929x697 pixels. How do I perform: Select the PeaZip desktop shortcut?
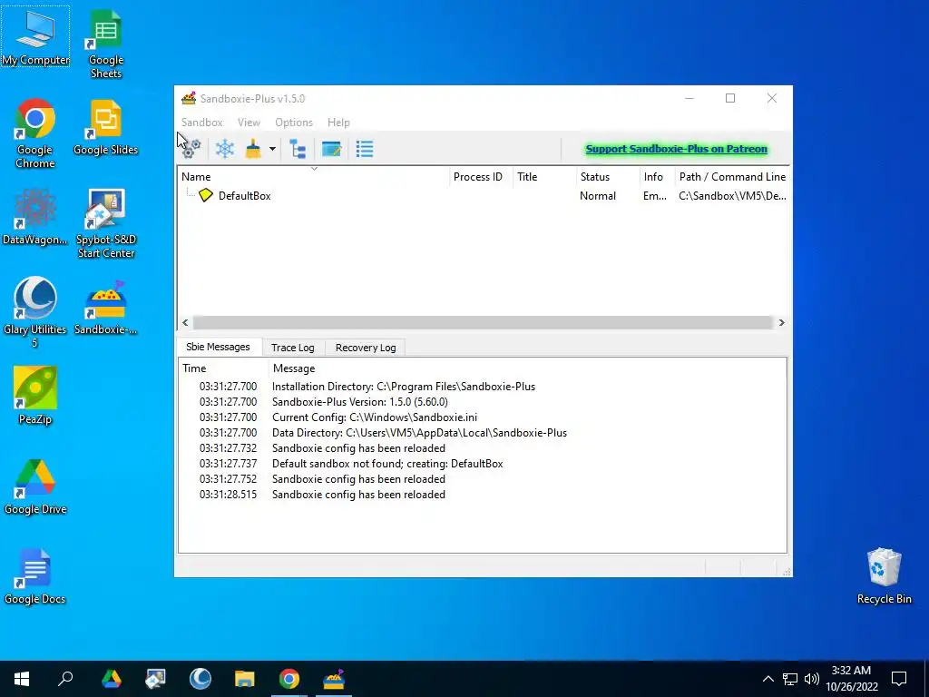pyautogui.click(x=35, y=397)
